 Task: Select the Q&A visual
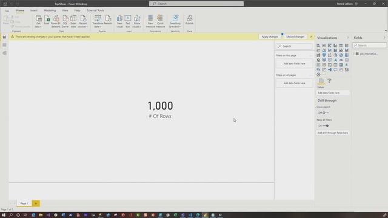[x=335, y=70]
